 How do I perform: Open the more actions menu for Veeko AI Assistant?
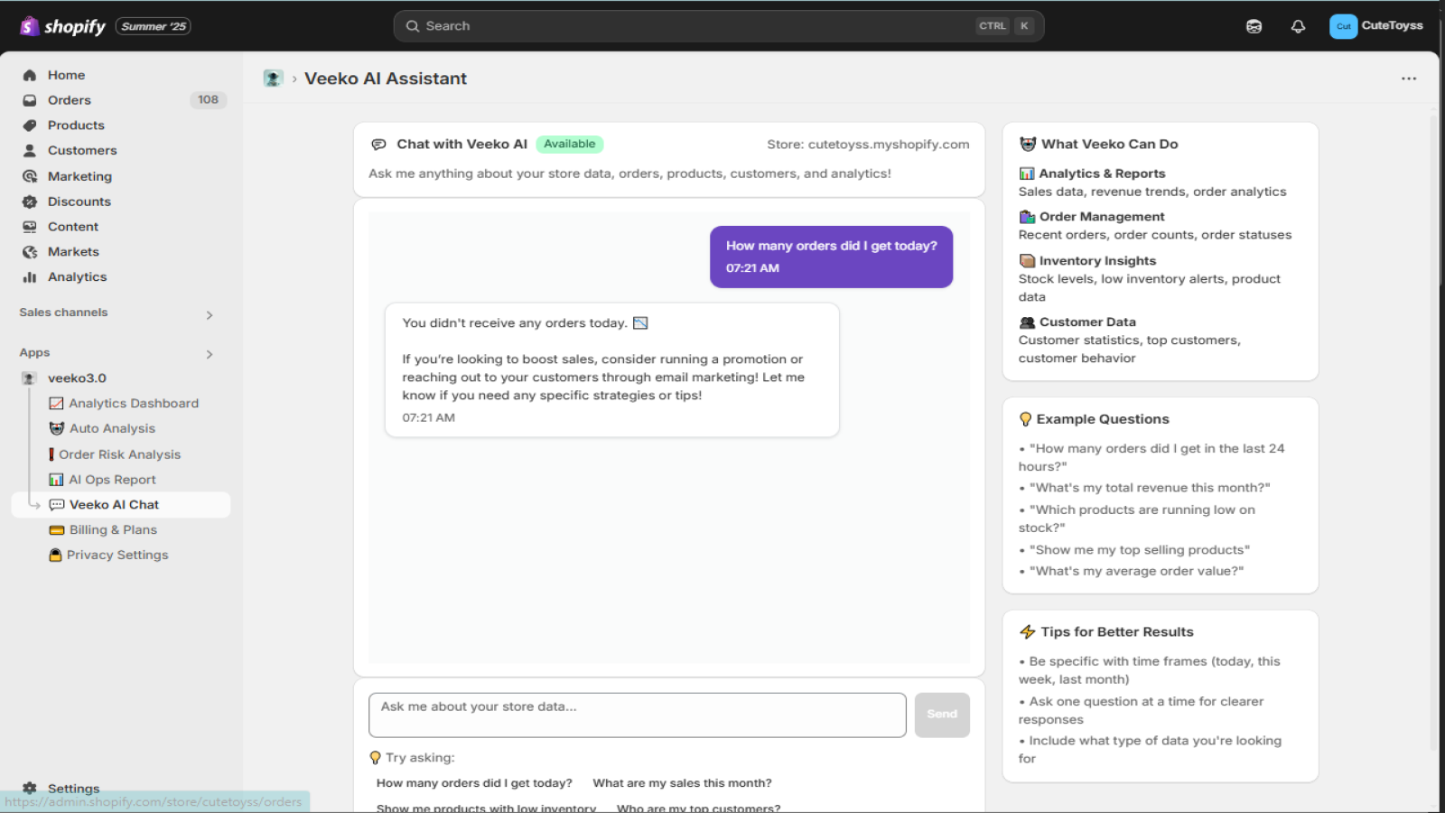1409,79
